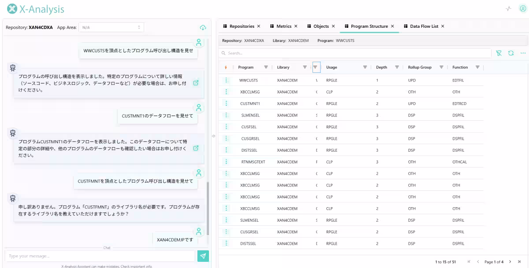
Task: Open the row actions menu for WWCUSTS
Action: pos(226,80)
